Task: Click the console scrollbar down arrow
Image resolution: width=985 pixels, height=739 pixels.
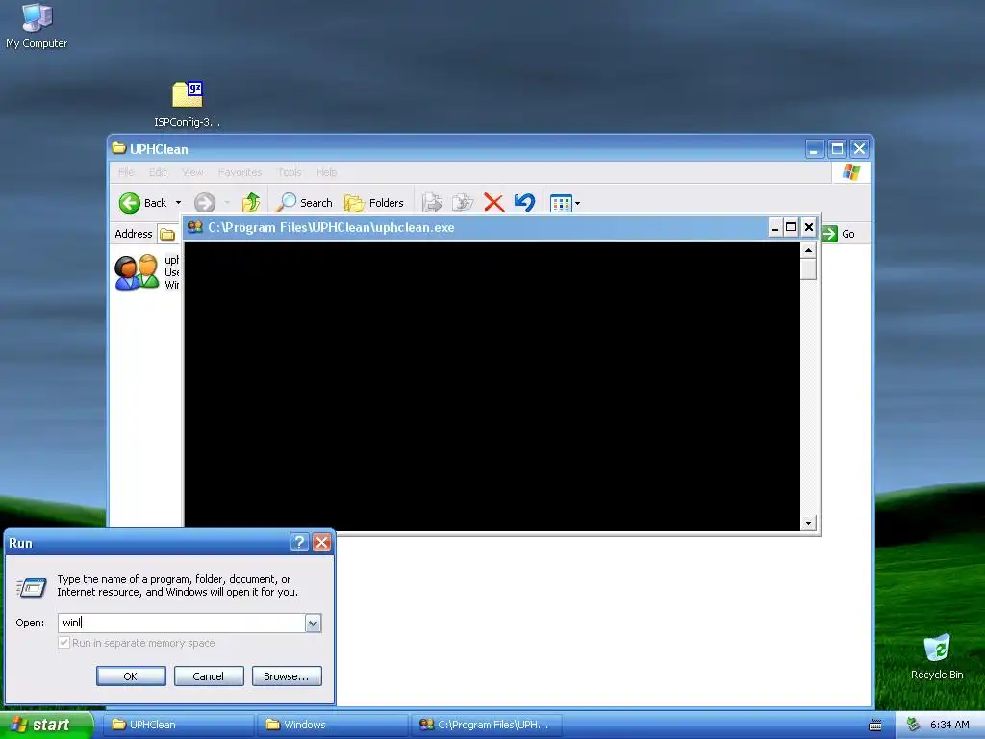Action: pyautogui.click(x=808, y=522)
